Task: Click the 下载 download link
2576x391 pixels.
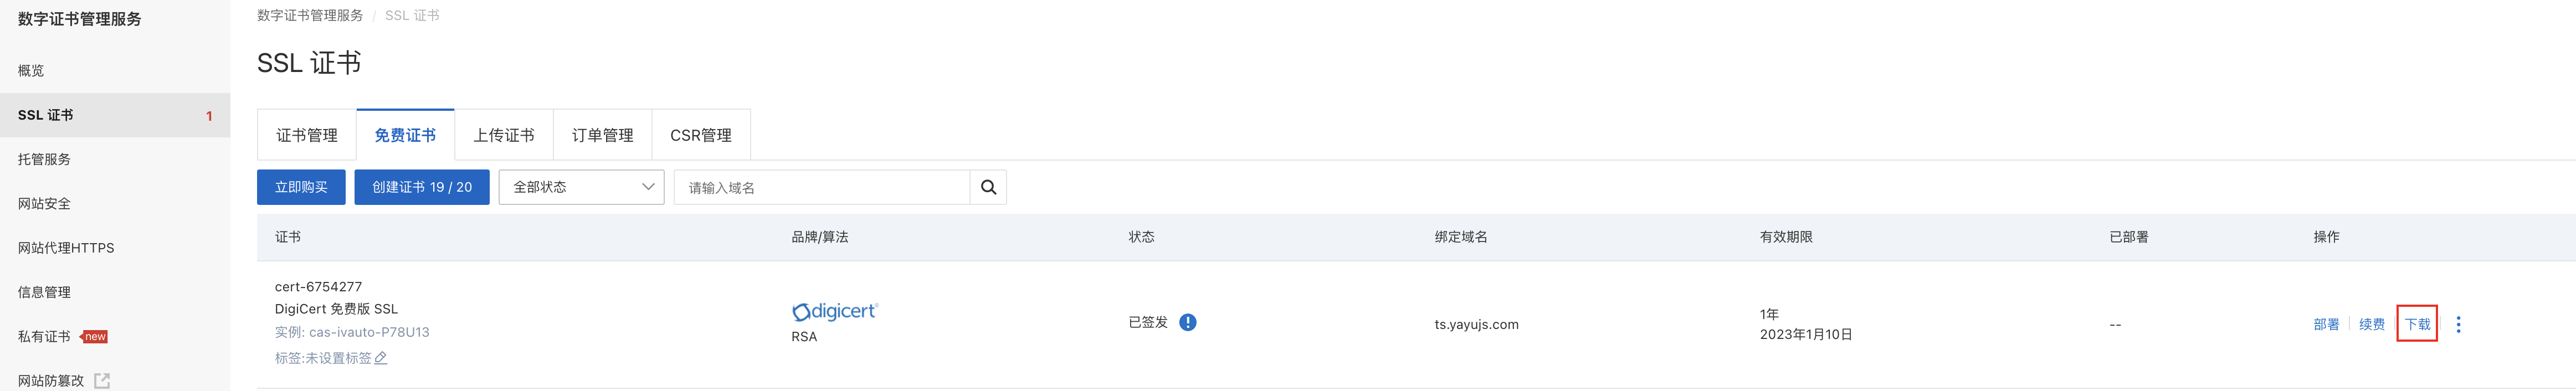Action: tap(2417, 324)
